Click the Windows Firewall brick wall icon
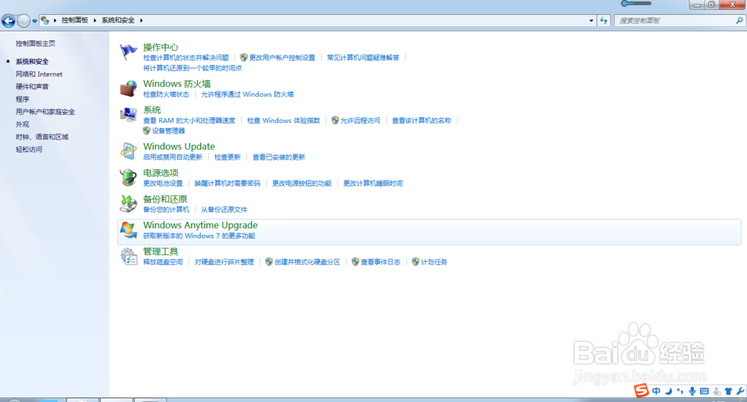This screenshot has width=747, height=402. 128,88
